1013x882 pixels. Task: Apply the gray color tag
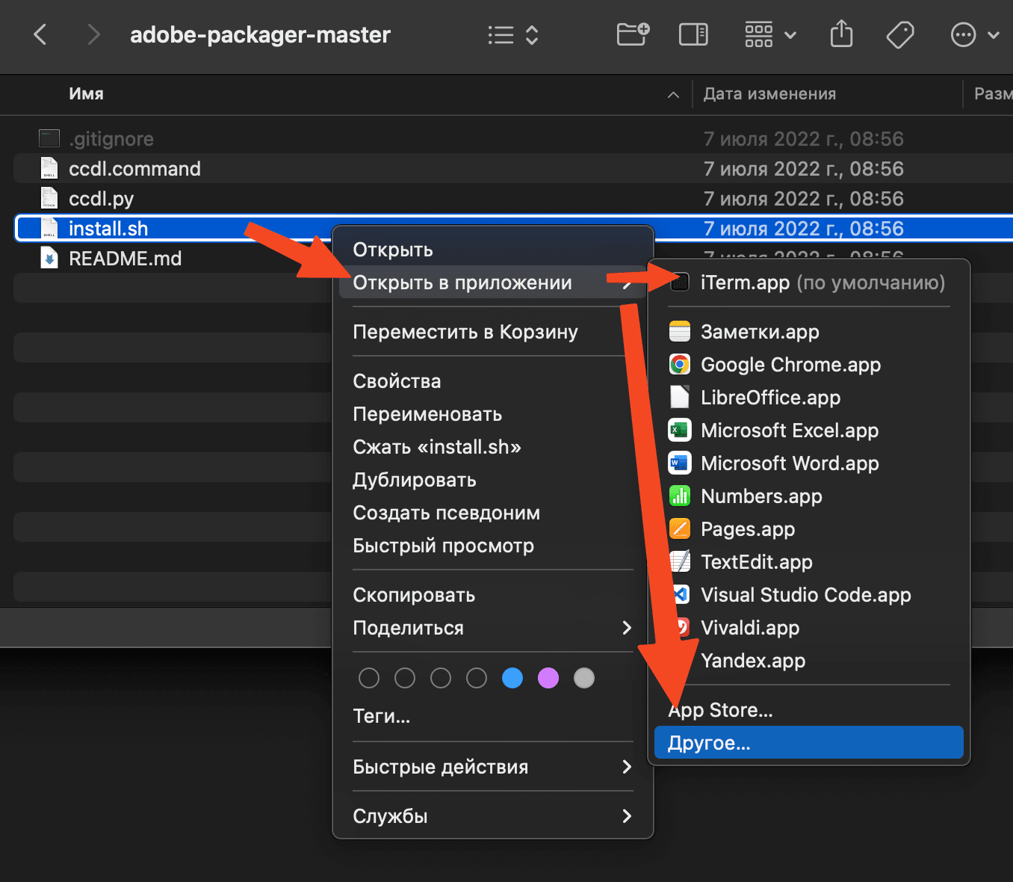tap(584, 678)
